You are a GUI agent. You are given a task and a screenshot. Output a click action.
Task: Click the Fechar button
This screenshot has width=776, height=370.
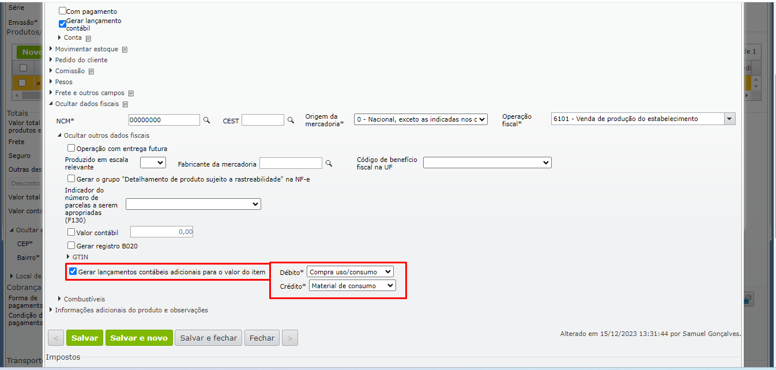[262, 338]
